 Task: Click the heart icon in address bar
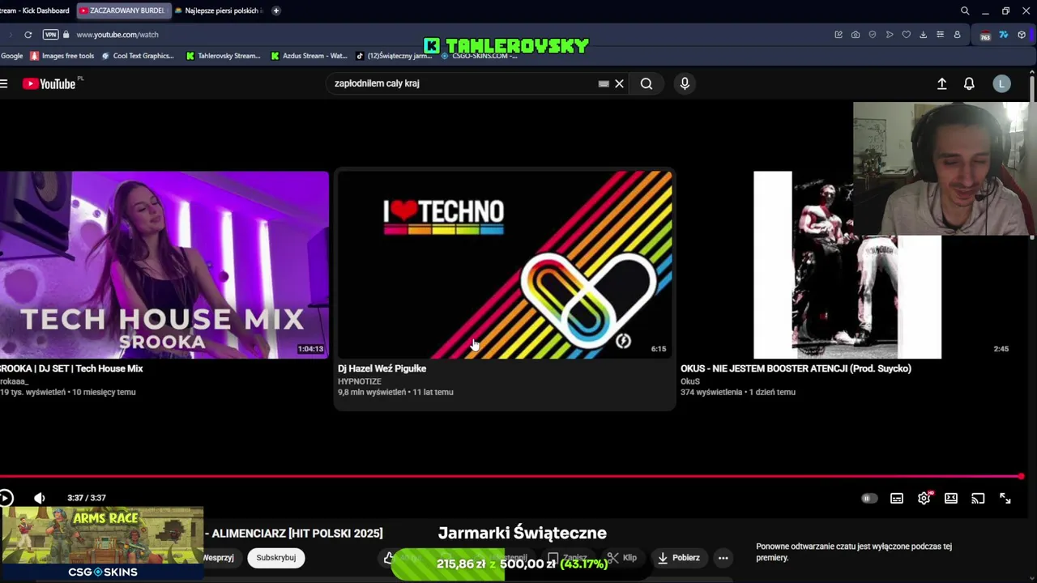[907, 35]
